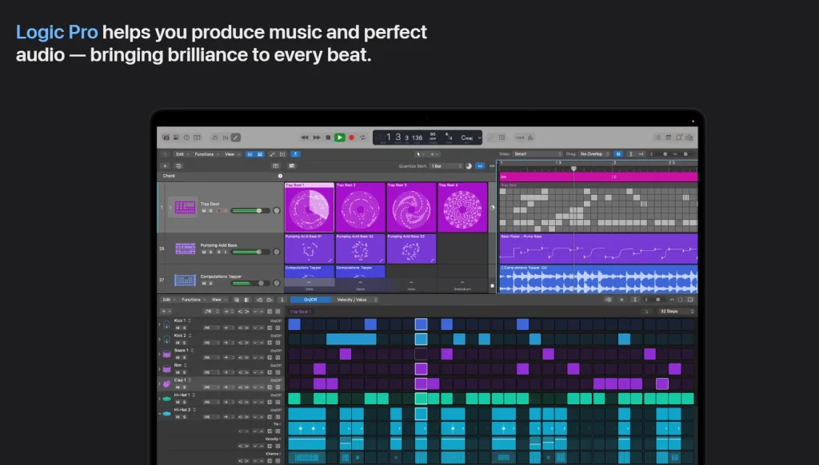
Task: Open the tracks area View menu
Action: point(231,154)
